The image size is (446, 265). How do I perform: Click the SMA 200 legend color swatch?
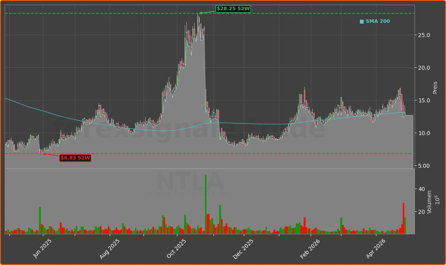[x=361, y=22]
